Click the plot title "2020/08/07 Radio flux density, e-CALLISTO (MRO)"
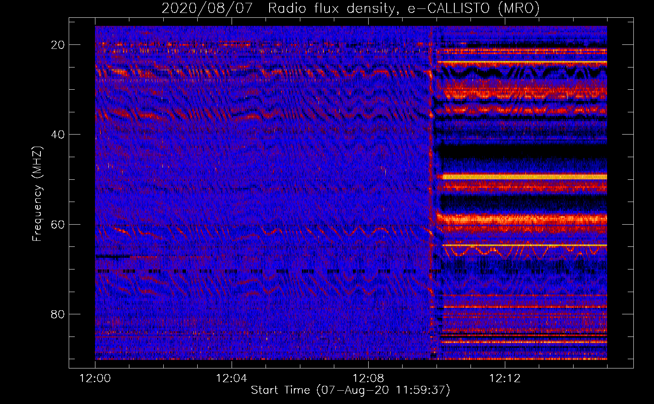 tap(350, 8)
